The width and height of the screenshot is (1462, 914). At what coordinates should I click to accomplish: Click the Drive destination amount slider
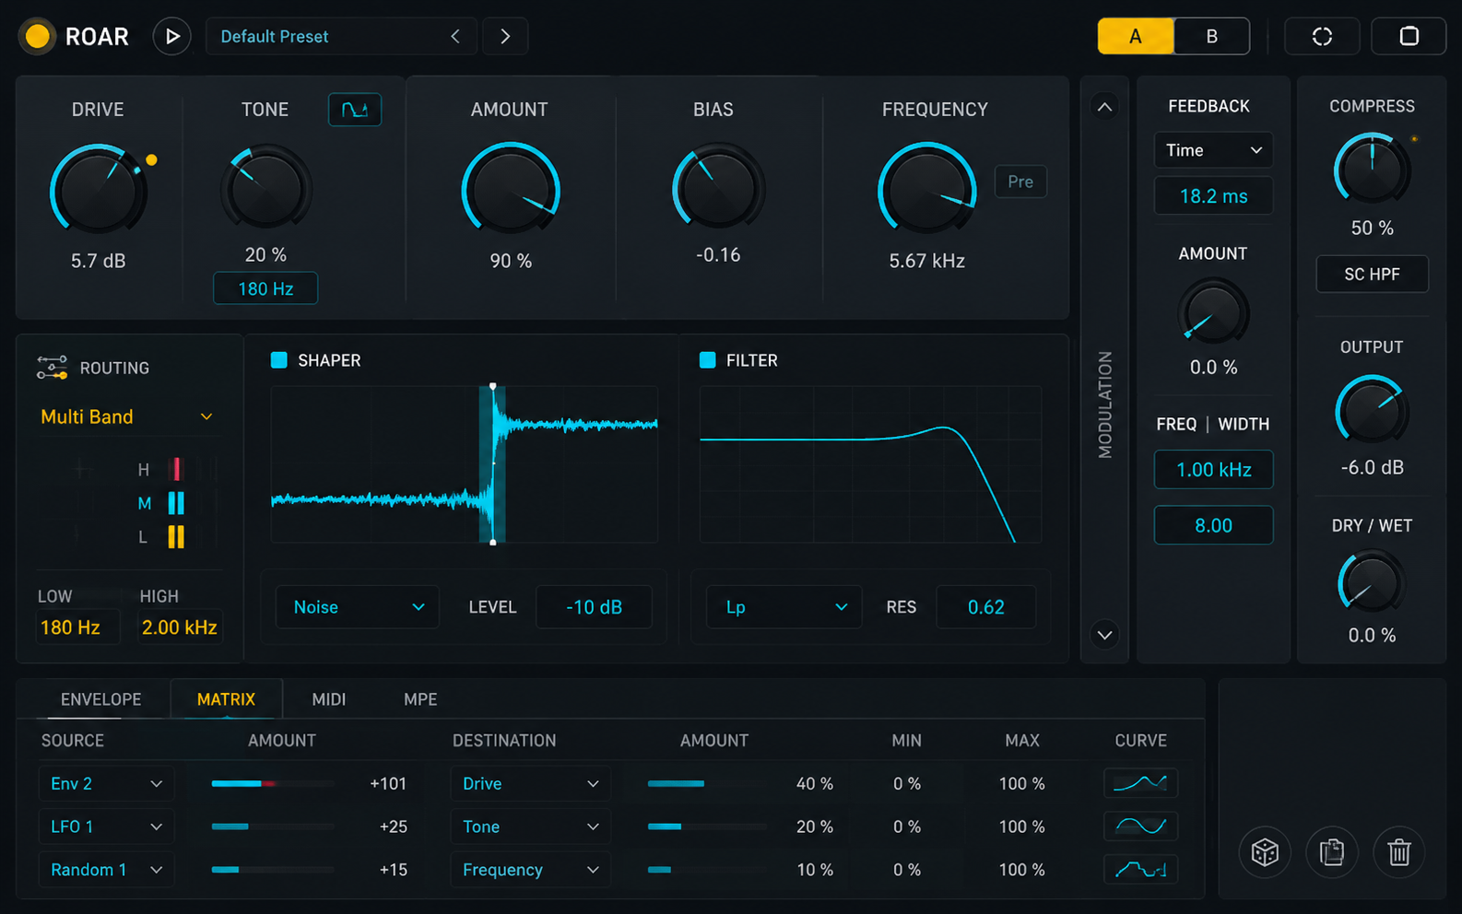tap(707, 783)
